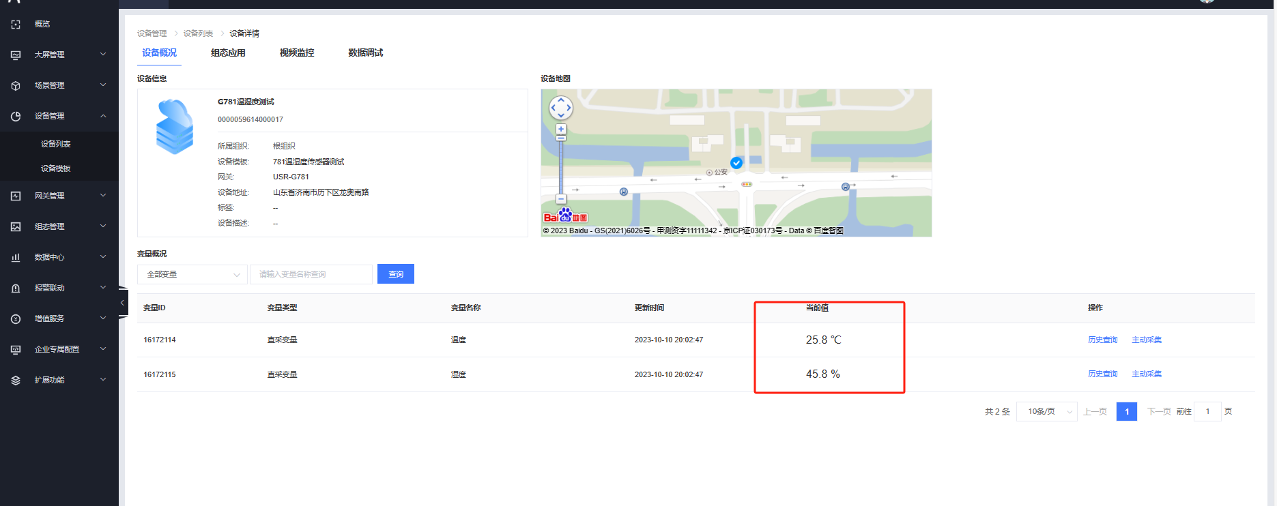Switch to the 视频监控 tab
1277x506 pixels.
(x=297, y=53)
